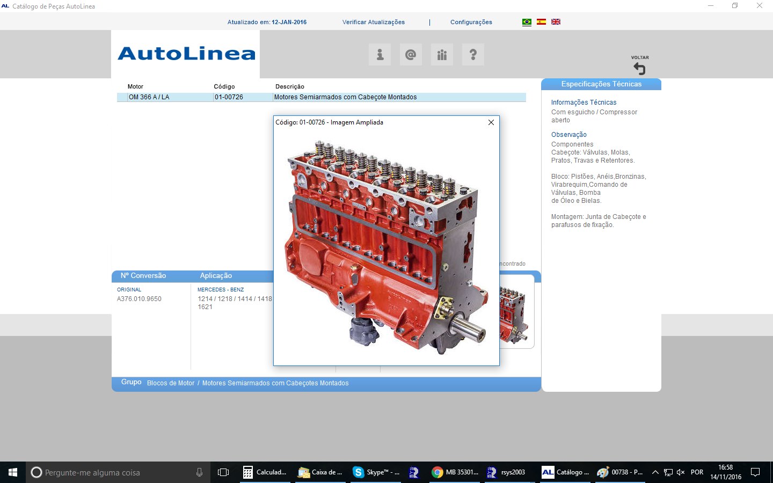The width and height of the screenshot is (773, 483).
Task: Open Skype from the taskbar
Action: tap(376, 472)
